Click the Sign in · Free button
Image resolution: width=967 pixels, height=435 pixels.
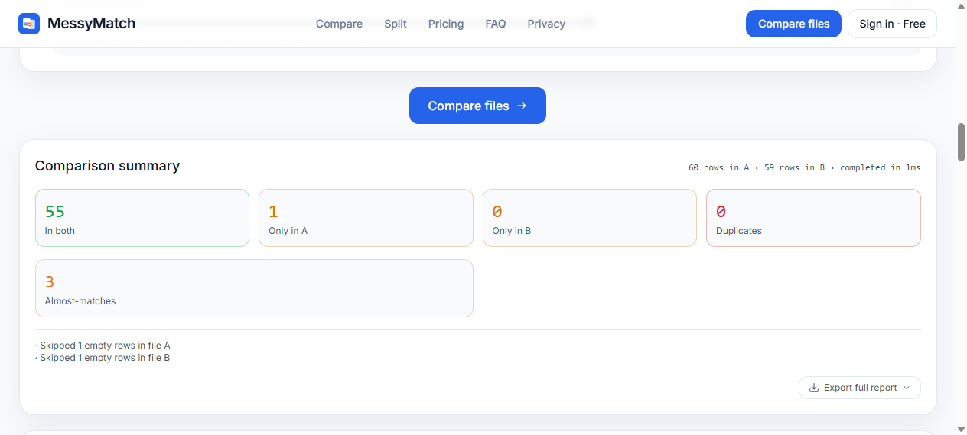[892, 24]
